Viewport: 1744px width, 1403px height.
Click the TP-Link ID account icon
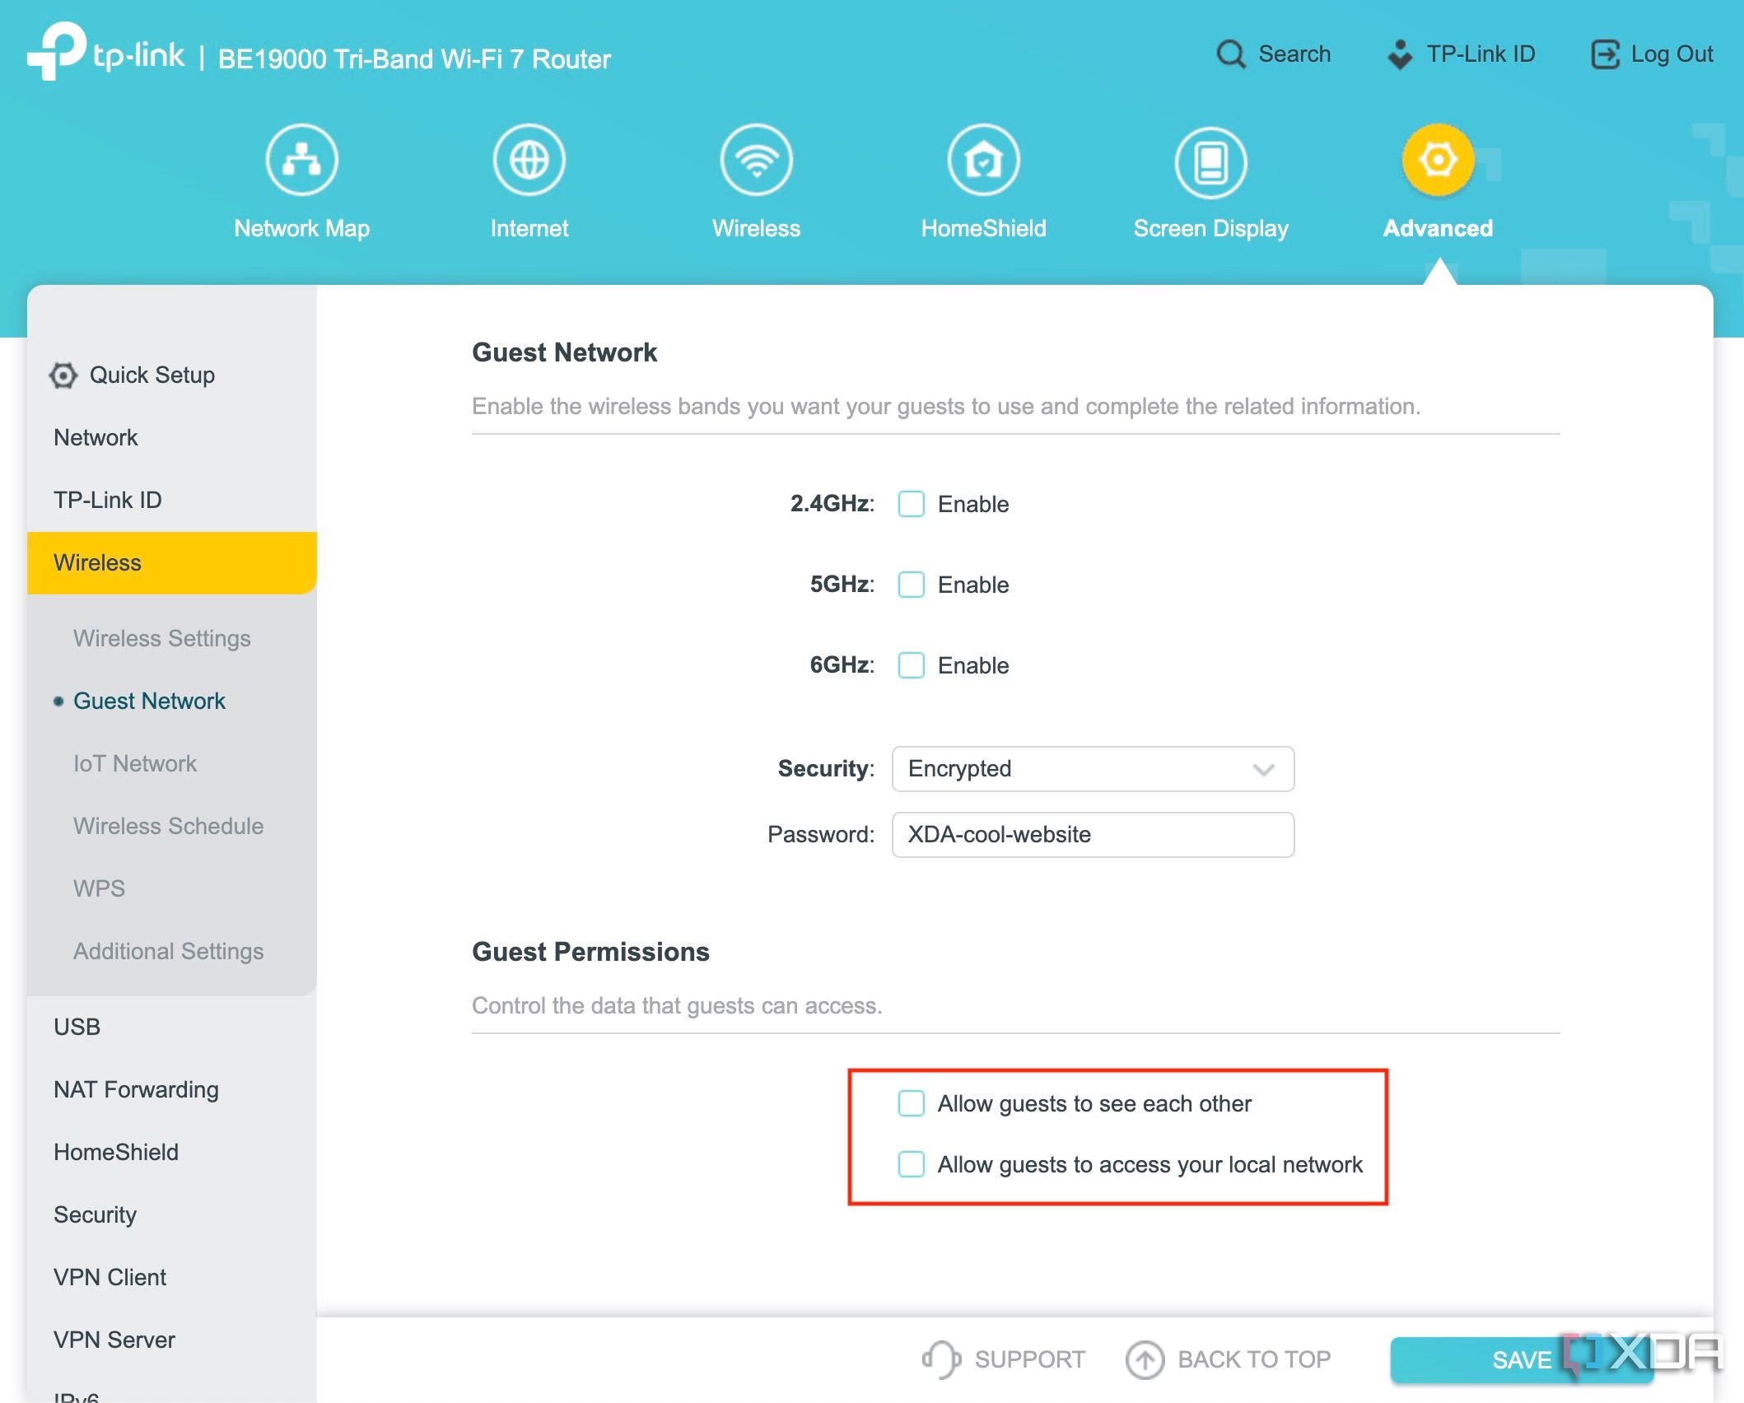pos(1399,54)
